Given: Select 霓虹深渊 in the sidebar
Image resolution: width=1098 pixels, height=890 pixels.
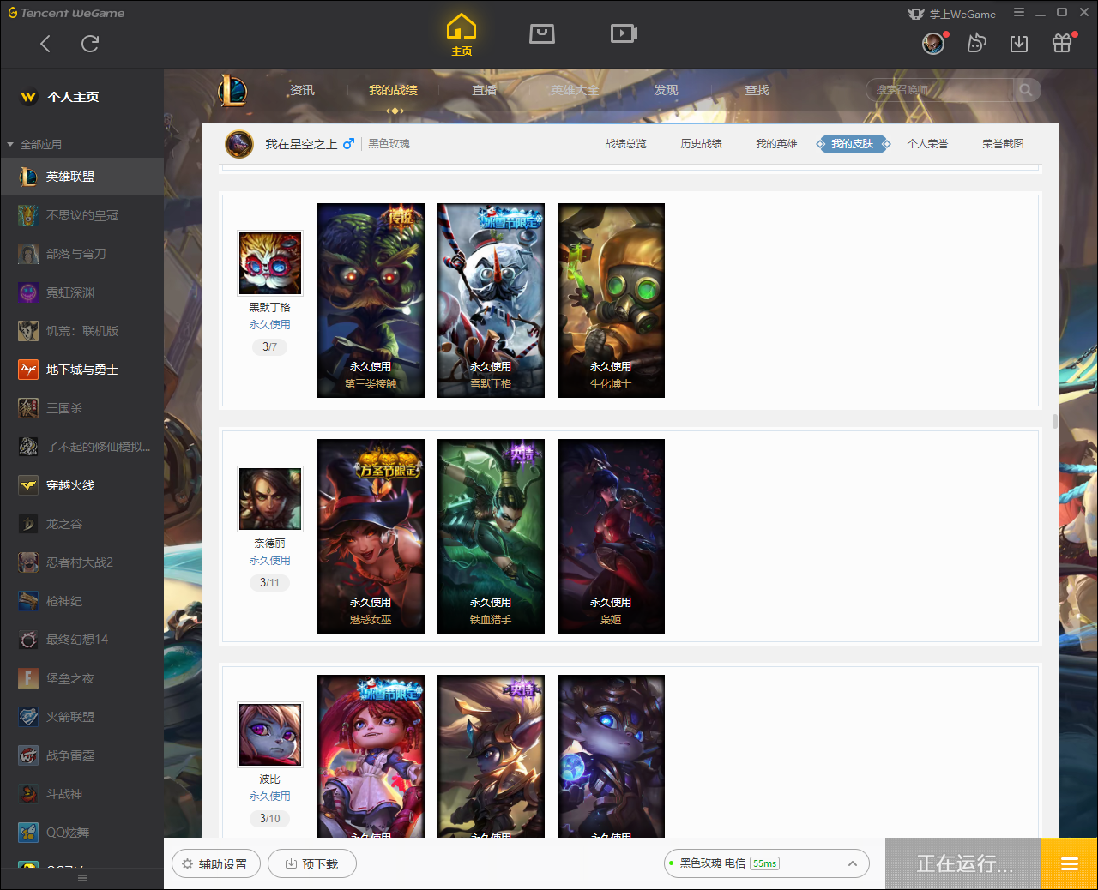Looking at the screenshot, I should coord(81,292).
